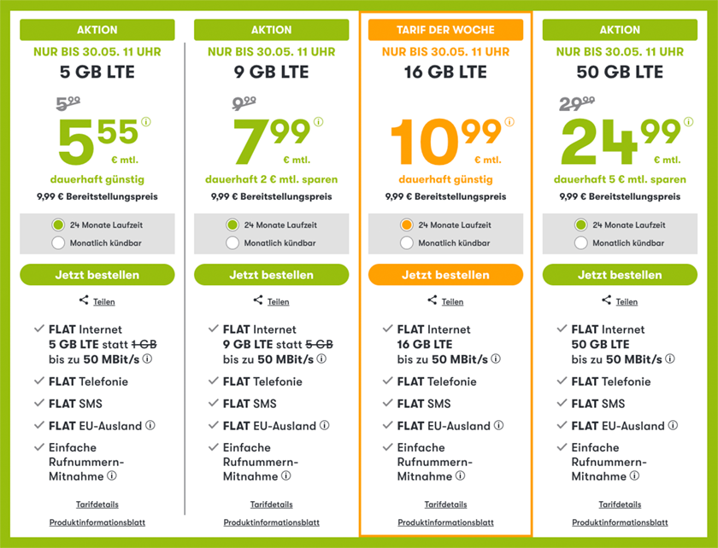This screenshot has height=548, width=718.
Task: Select Monatlich kündbar for 9 GB plan
Action: [x=232, y=243]
